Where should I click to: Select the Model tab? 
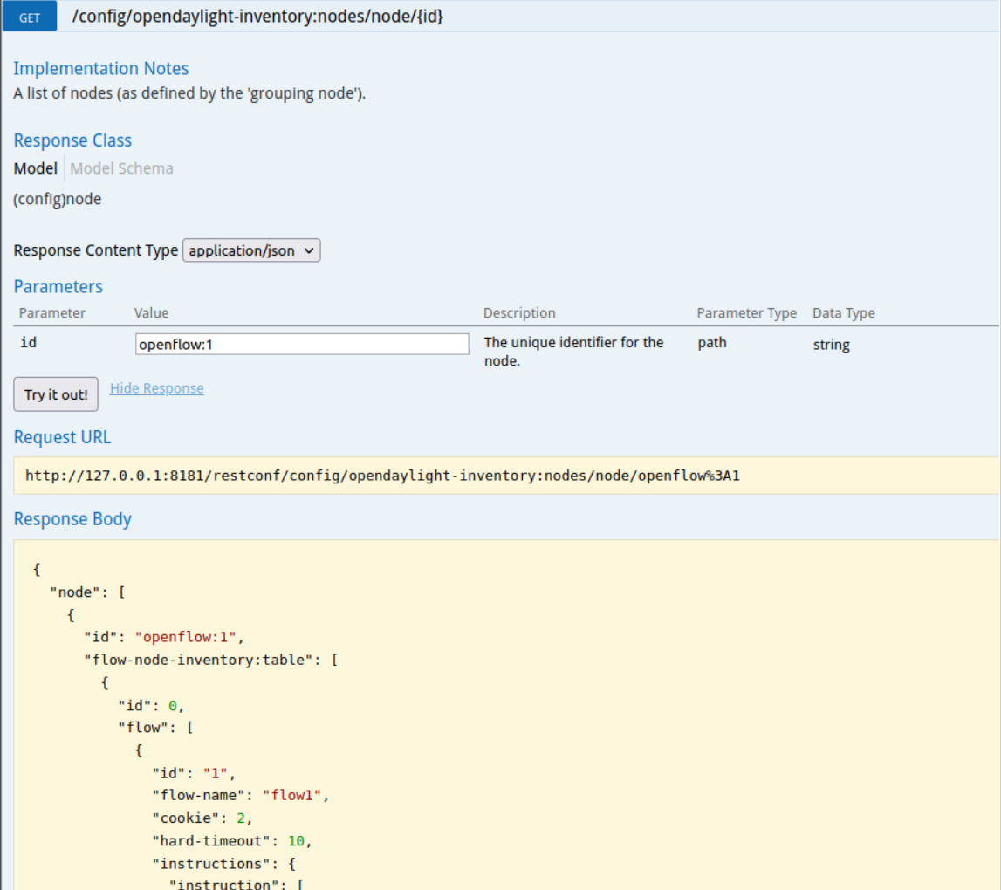[x=36, y=168]
